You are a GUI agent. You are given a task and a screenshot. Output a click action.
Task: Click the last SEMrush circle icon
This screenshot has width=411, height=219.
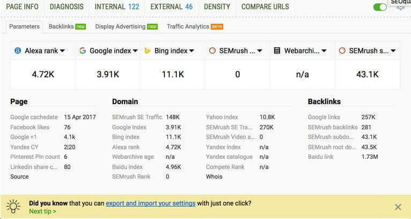tap(342, 50)
